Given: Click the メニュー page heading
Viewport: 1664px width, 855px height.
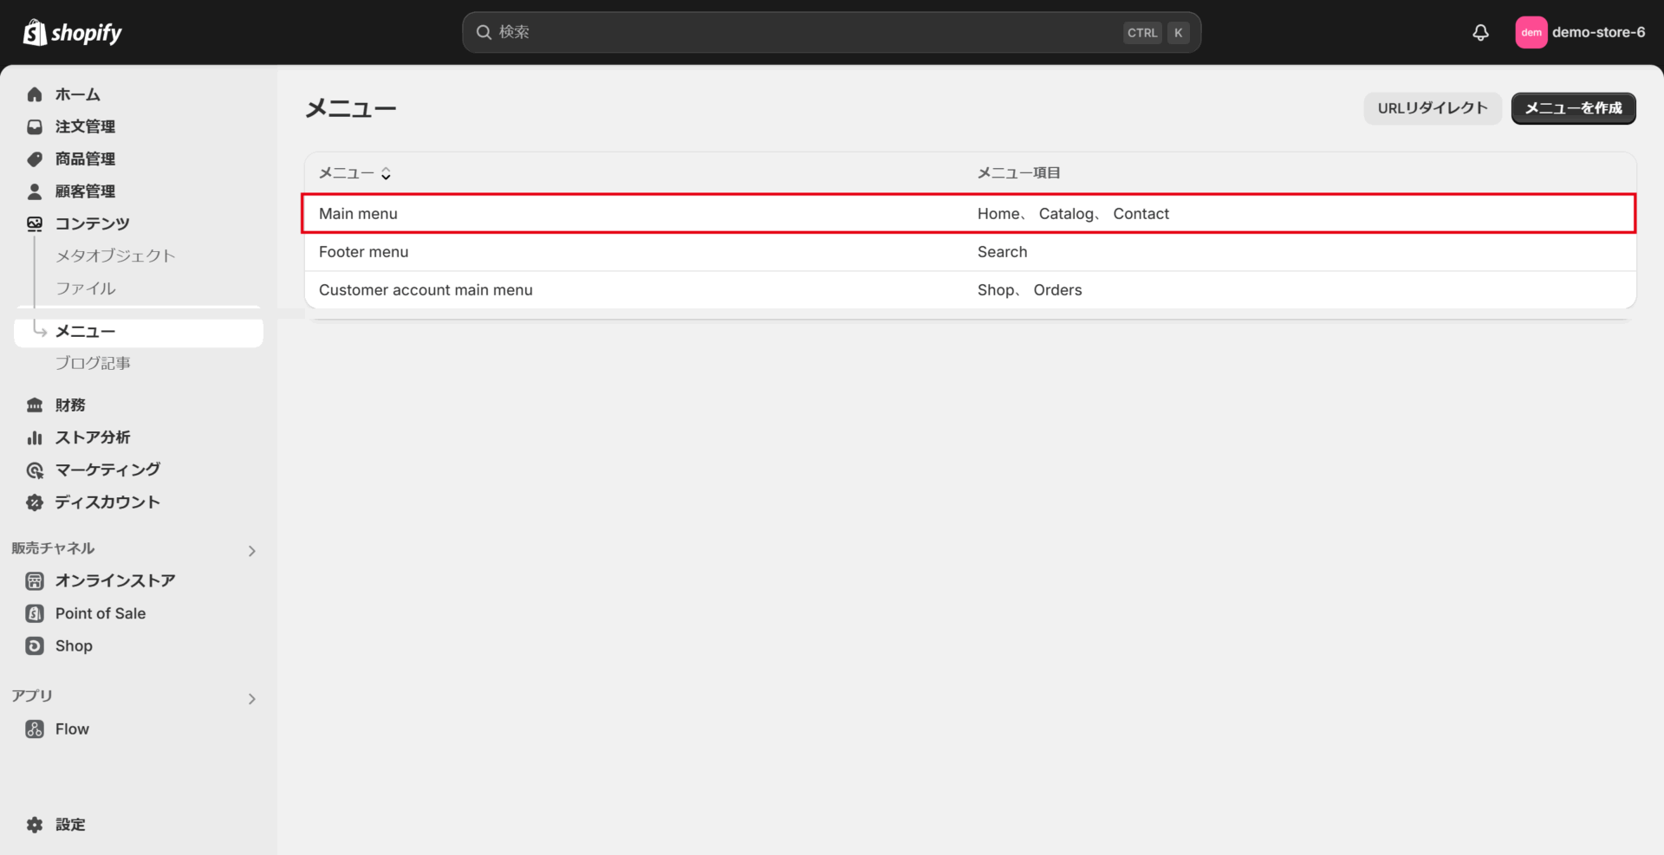Looking at the screenshot, I should [350, 109].
